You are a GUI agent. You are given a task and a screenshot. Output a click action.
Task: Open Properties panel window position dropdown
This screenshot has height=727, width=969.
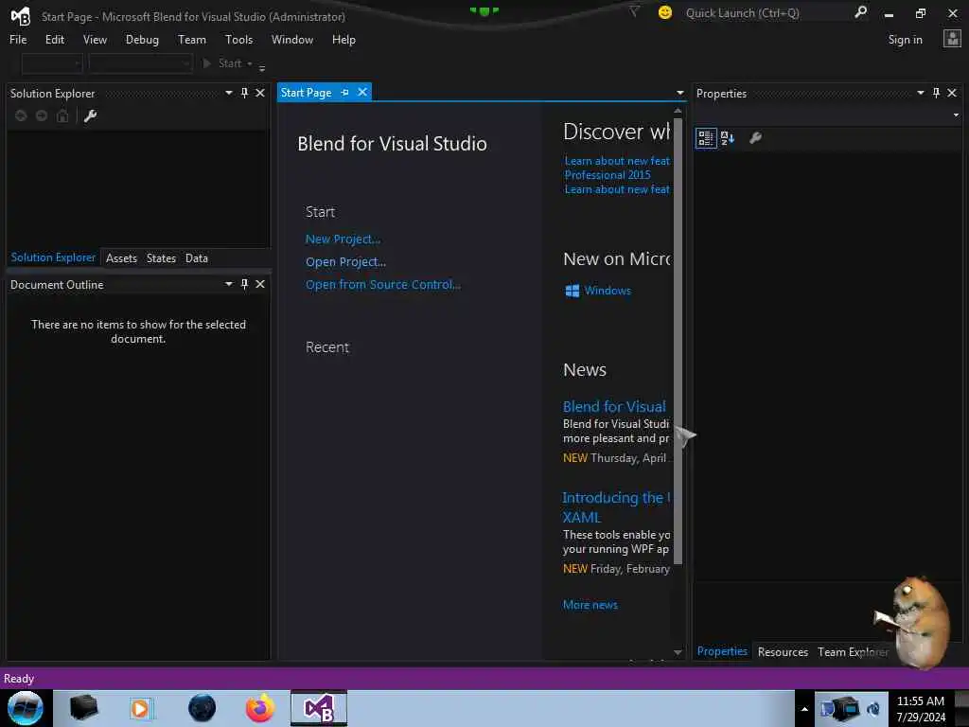tap(921, 93)
